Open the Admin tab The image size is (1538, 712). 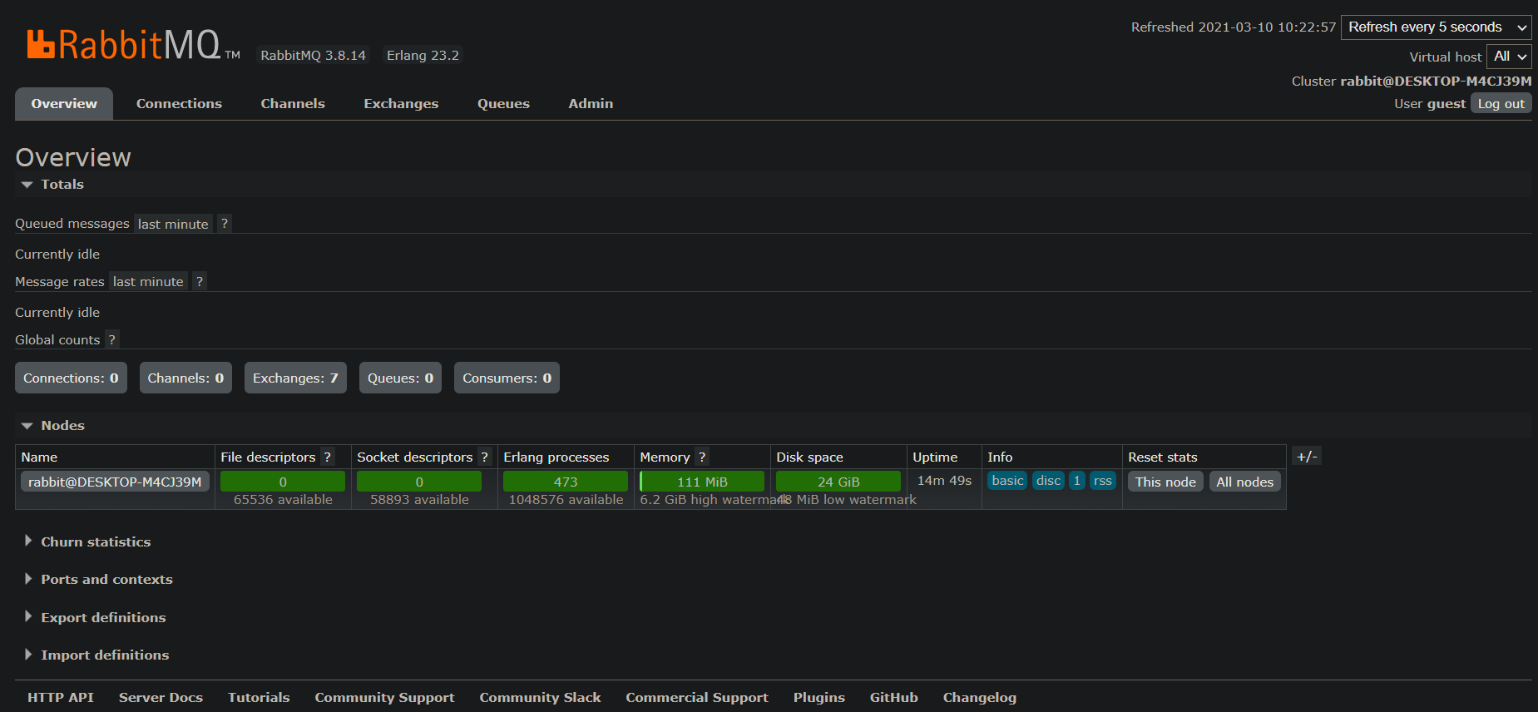coord(591,104)
